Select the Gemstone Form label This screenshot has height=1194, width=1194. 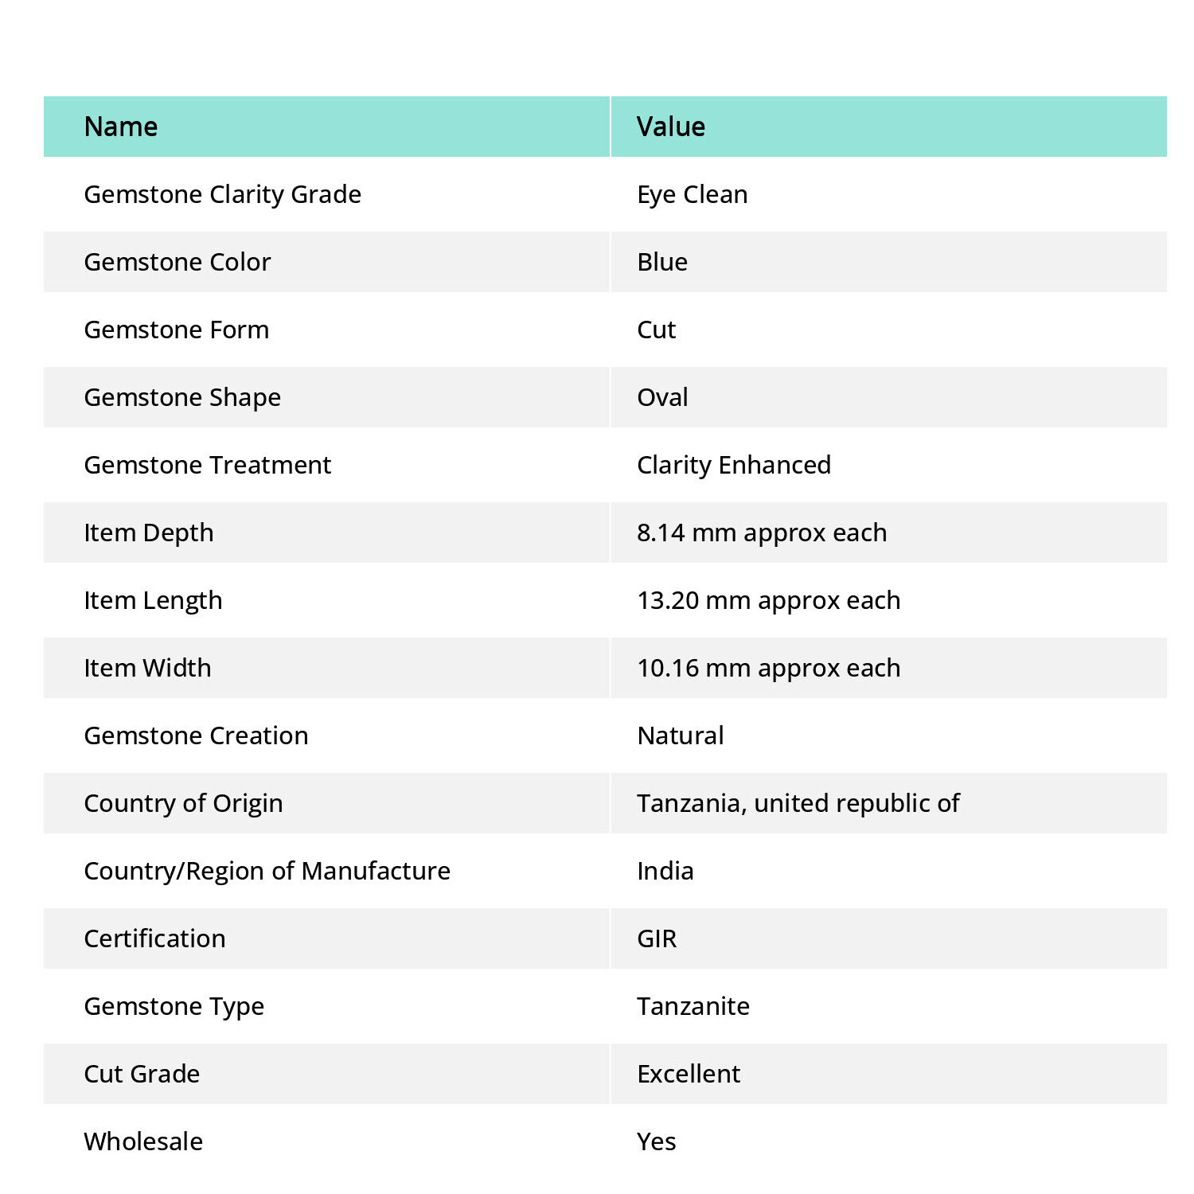point(177,330)
